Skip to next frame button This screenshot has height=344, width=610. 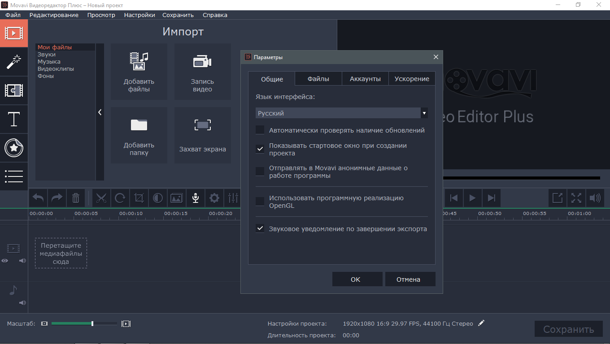pyautogui.click(x=491, y=198)
